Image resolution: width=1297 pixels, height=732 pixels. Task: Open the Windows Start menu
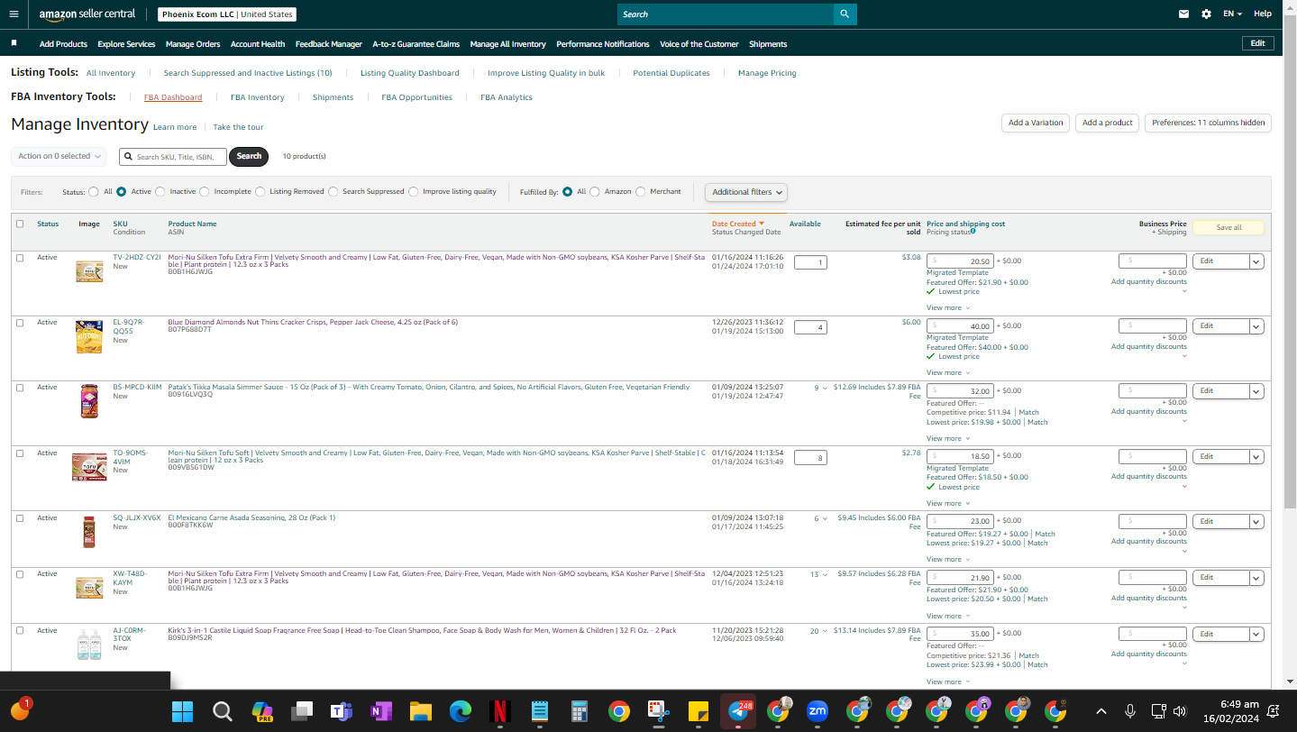182,711
